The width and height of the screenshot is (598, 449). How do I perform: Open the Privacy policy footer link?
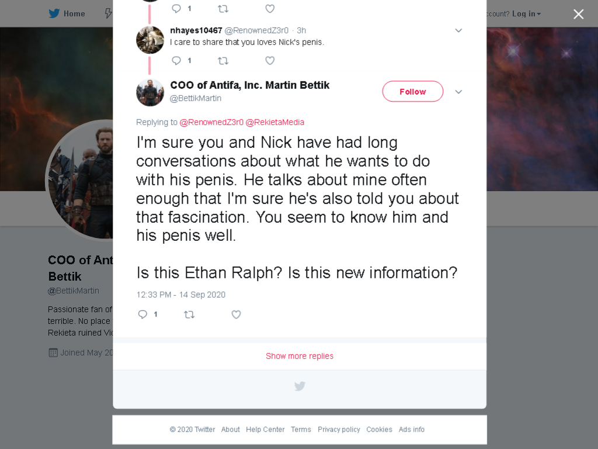[339, 430]
